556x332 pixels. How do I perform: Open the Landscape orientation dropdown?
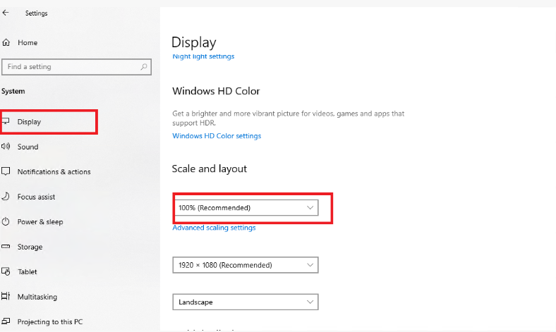click(246, 302)
